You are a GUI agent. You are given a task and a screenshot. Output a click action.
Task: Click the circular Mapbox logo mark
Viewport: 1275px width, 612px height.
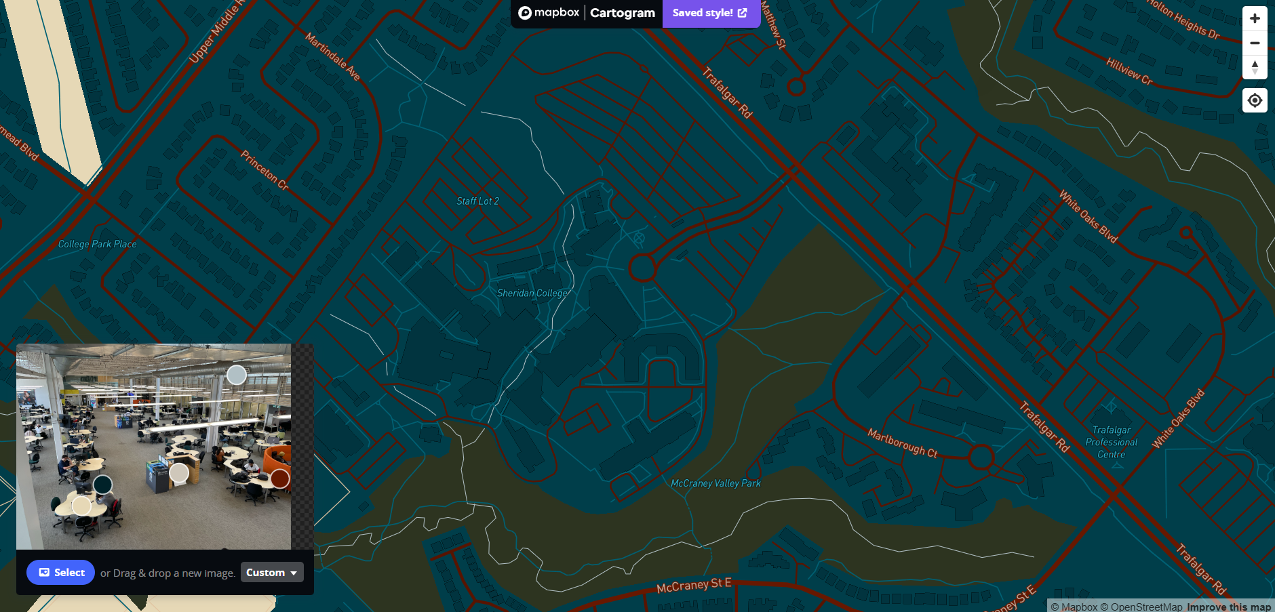526,13
